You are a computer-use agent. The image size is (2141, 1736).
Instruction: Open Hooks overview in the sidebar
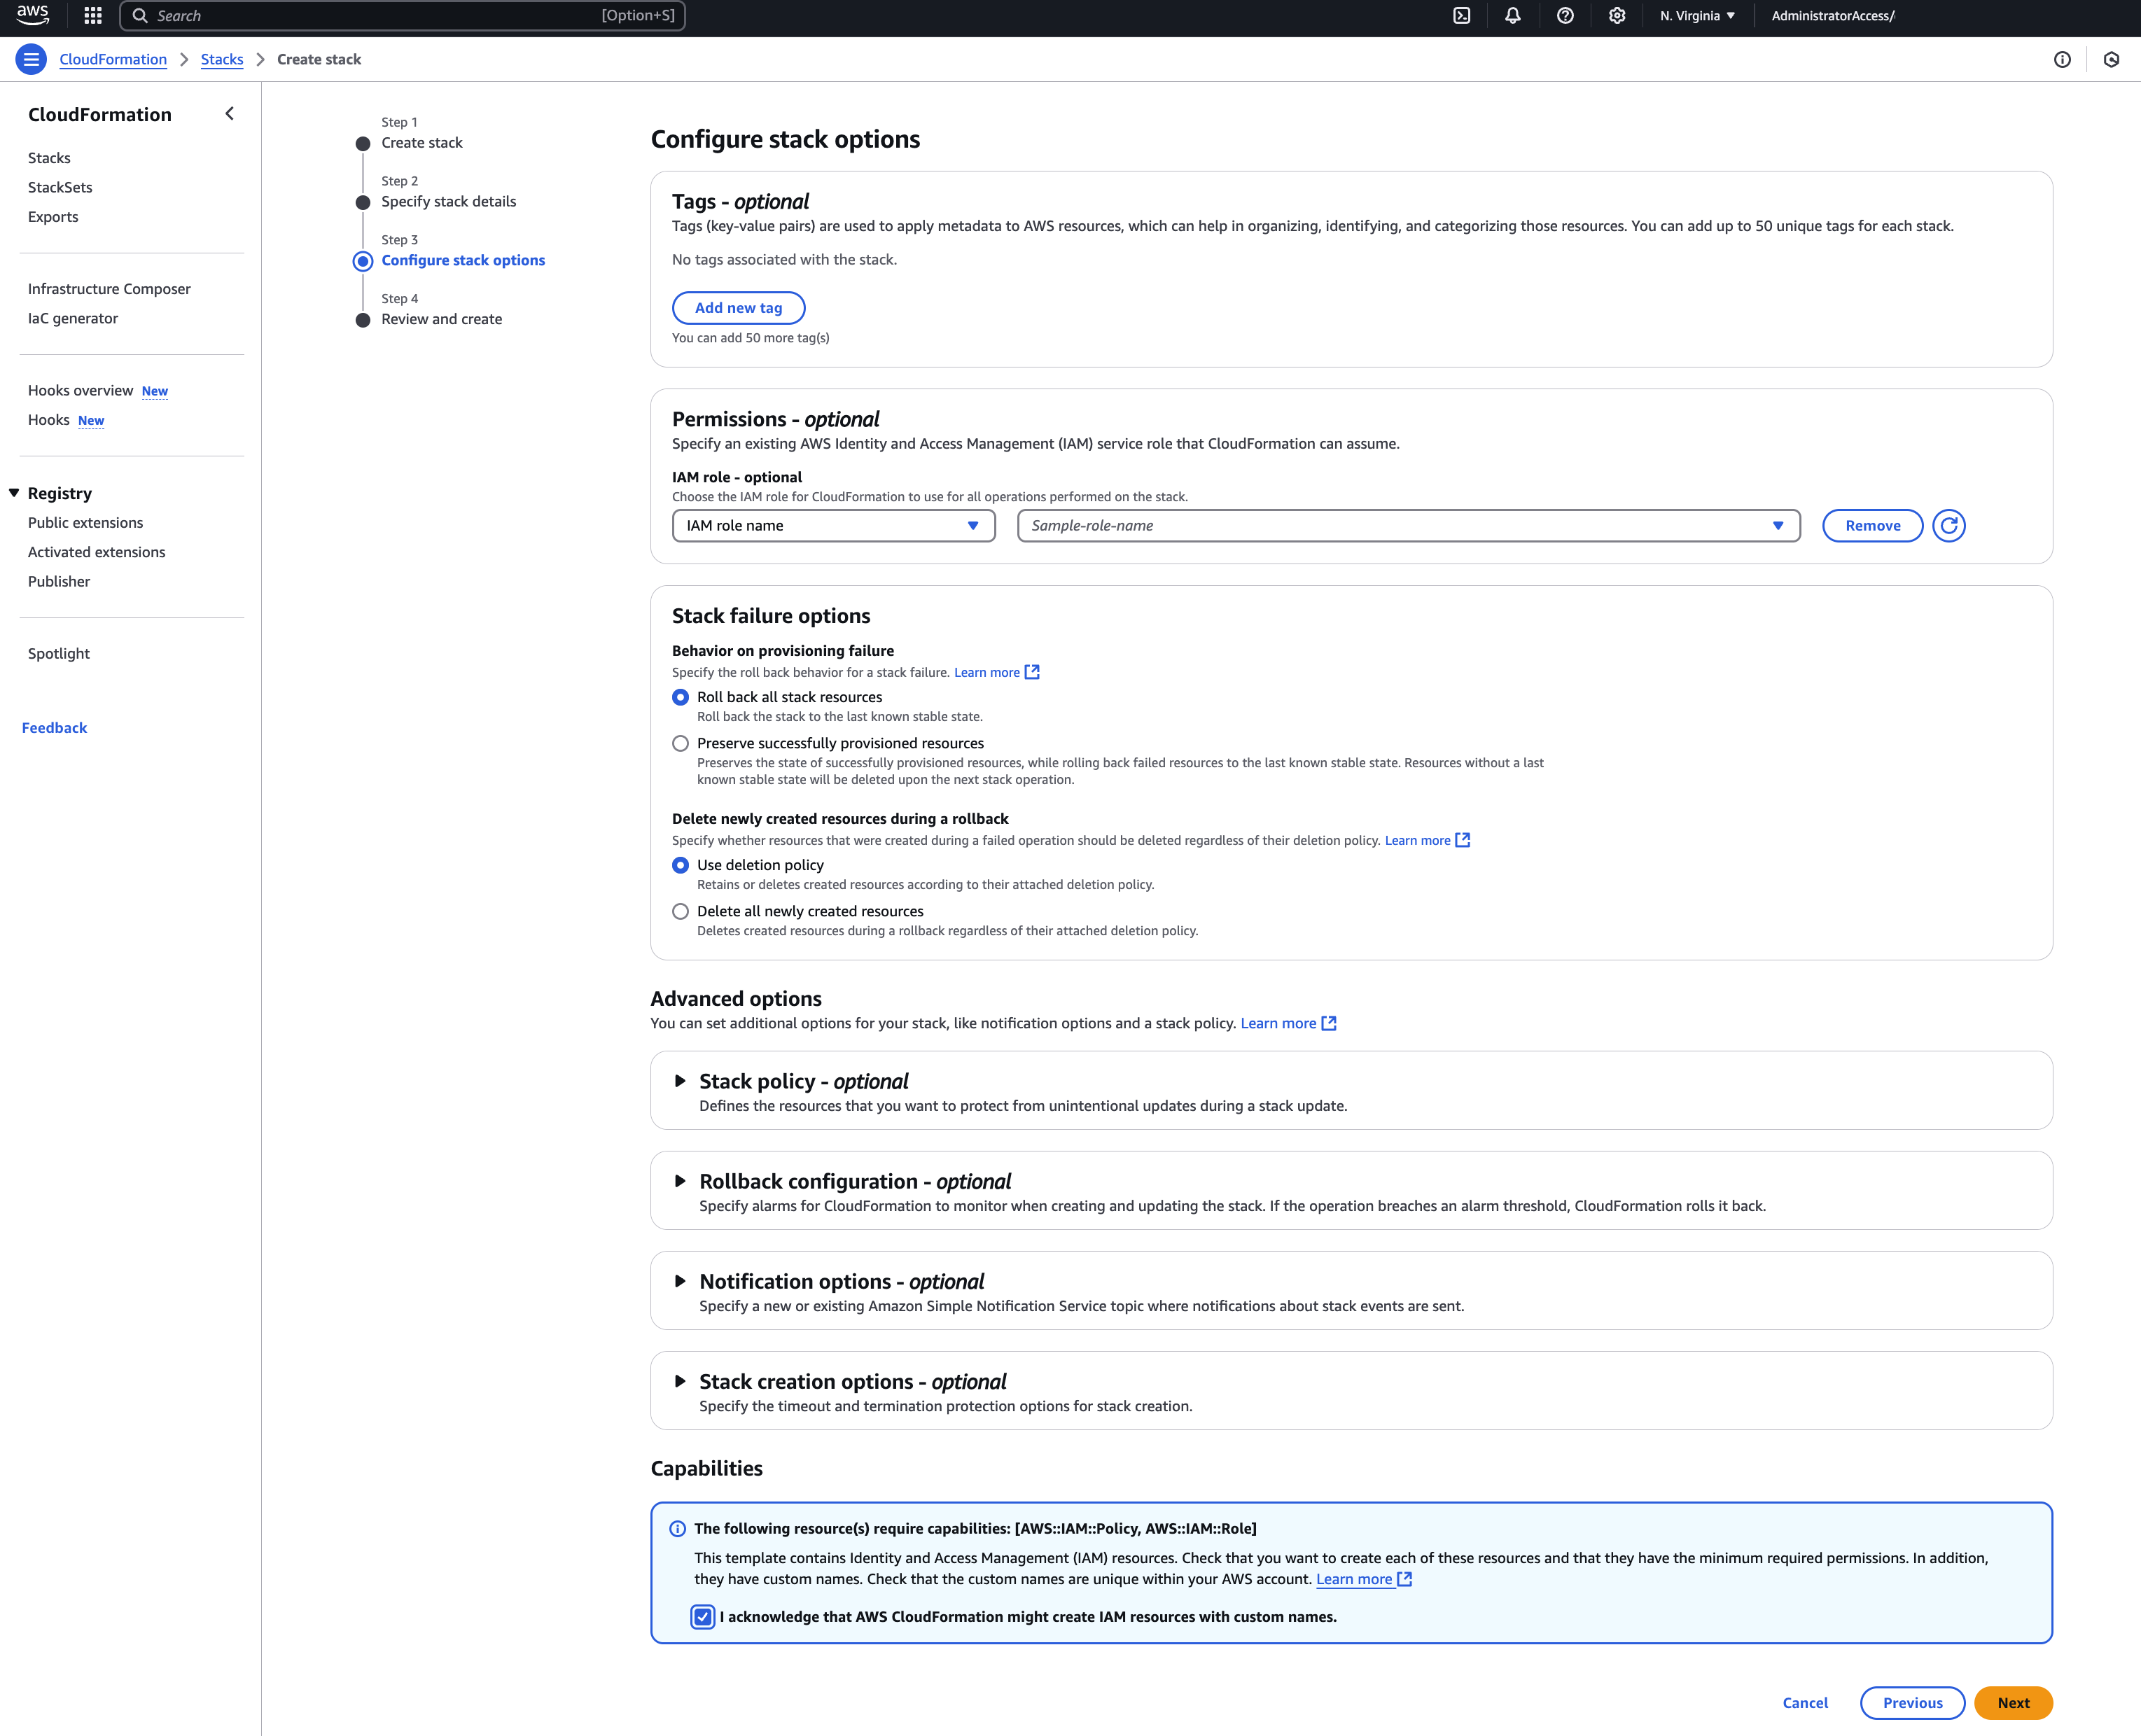[x=80, y=390]
